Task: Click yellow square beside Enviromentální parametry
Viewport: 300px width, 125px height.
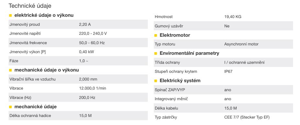Action: tap(156, 53)
